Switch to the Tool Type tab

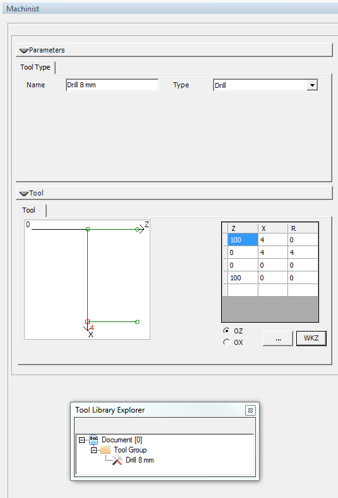[35, 67]
